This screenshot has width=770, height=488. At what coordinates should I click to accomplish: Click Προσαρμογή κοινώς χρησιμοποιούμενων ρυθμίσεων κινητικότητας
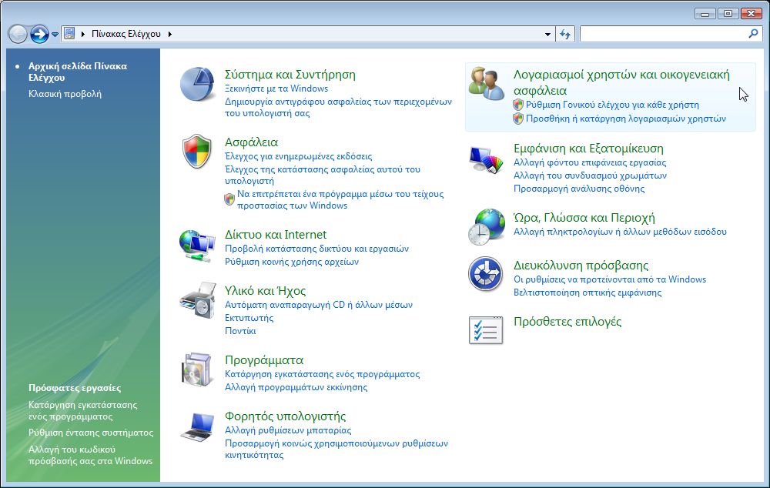336,449
